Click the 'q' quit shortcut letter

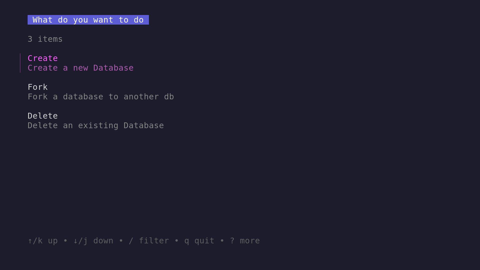tap(187, 241)
